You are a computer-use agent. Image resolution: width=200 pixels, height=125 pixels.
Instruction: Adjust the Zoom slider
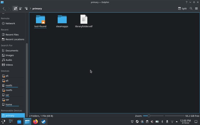pos(149,116)
